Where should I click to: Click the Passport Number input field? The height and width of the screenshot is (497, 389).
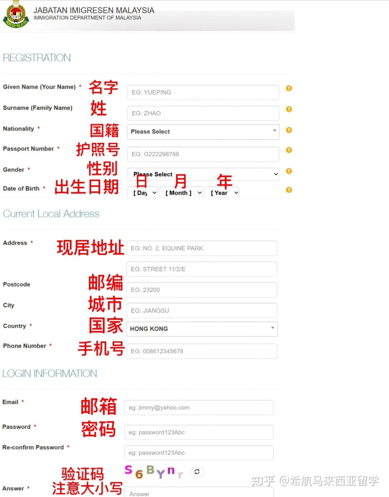203,154
